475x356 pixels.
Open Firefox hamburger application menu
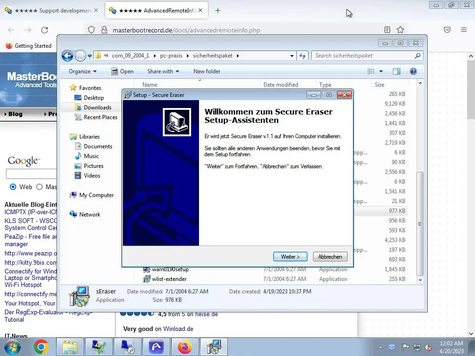pyautogui.click(x=464, y=30)
